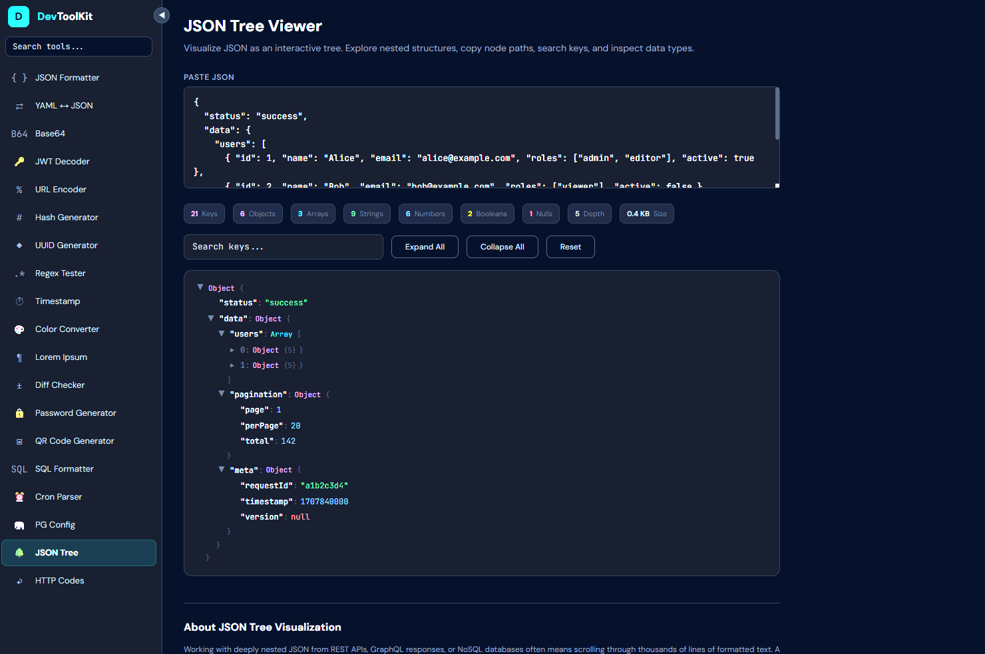The image size is (985, 654).
Task: Click the Expand All button
Action: click(x=425, y=246)
